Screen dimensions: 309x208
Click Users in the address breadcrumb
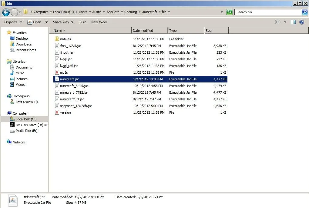[83, 12]
